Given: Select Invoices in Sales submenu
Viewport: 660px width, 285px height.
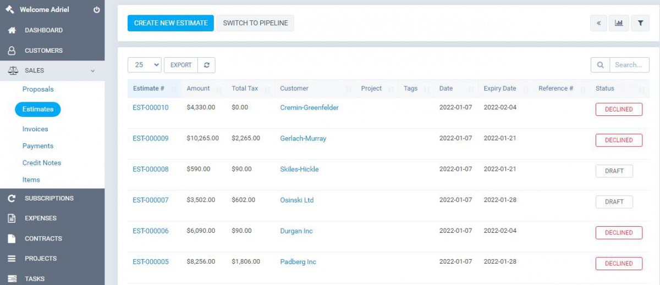Looking at the screenshot, I should click(x=35, y=129).
